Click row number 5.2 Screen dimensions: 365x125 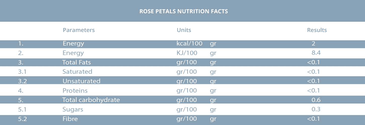(x=22, y=119)
